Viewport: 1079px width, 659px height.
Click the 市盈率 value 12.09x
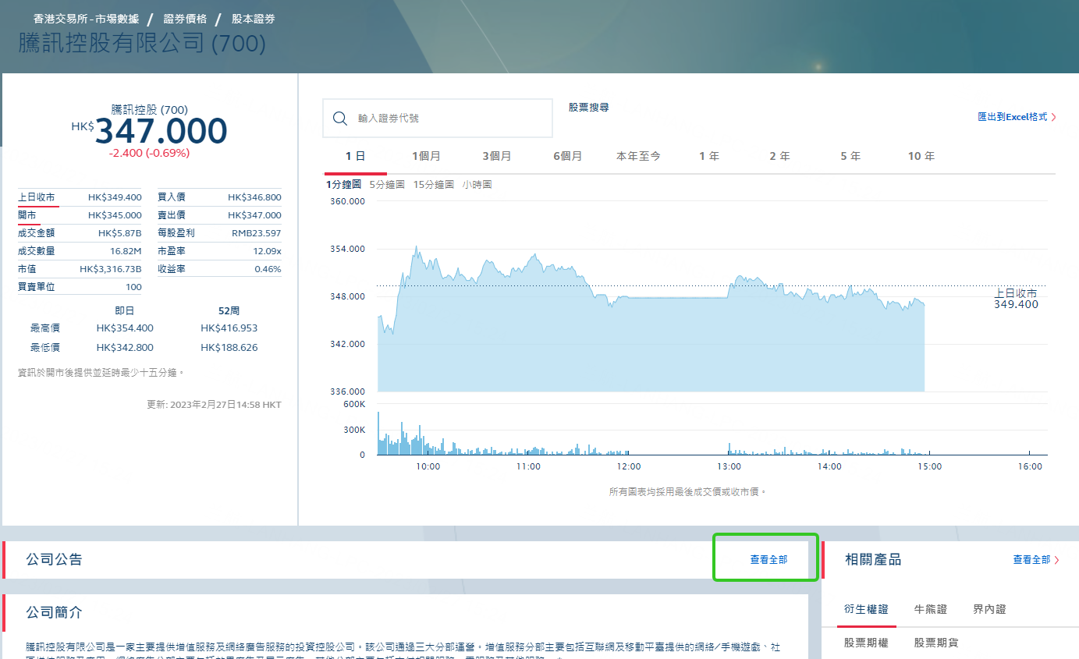267,251
